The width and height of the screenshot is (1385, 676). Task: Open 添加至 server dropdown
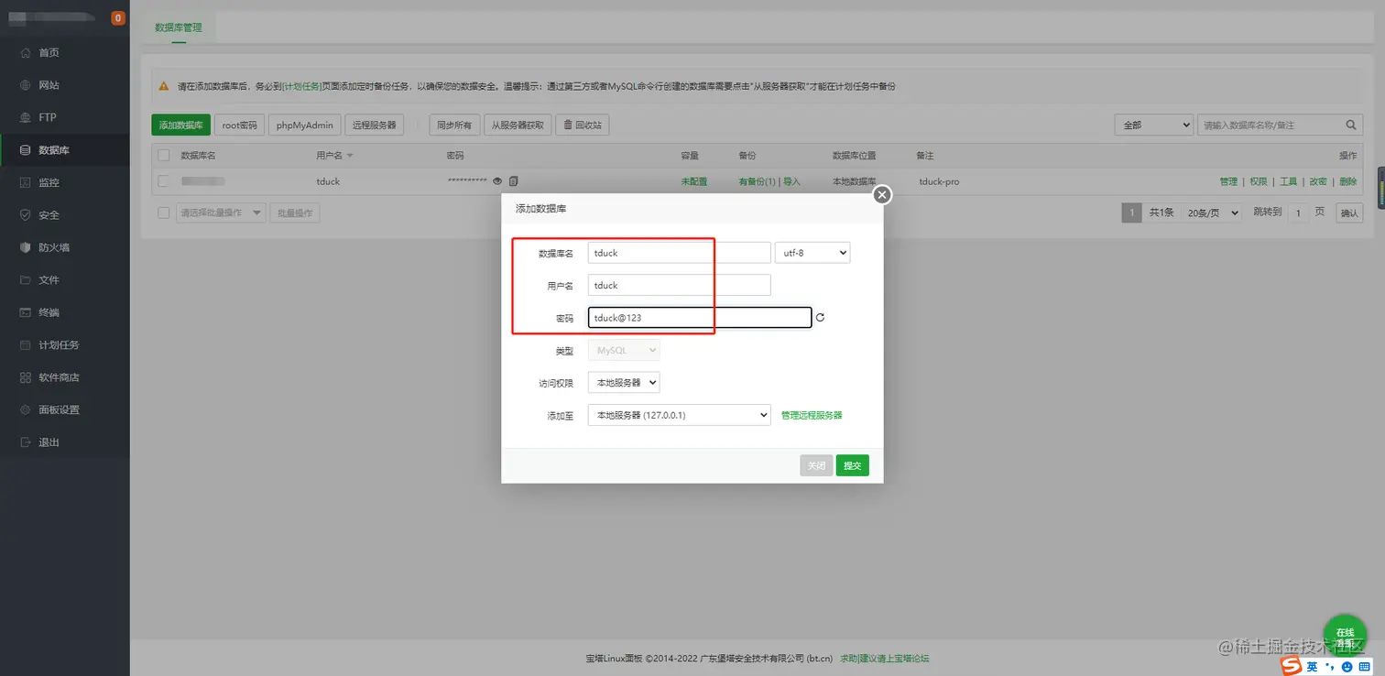(679, 415)
